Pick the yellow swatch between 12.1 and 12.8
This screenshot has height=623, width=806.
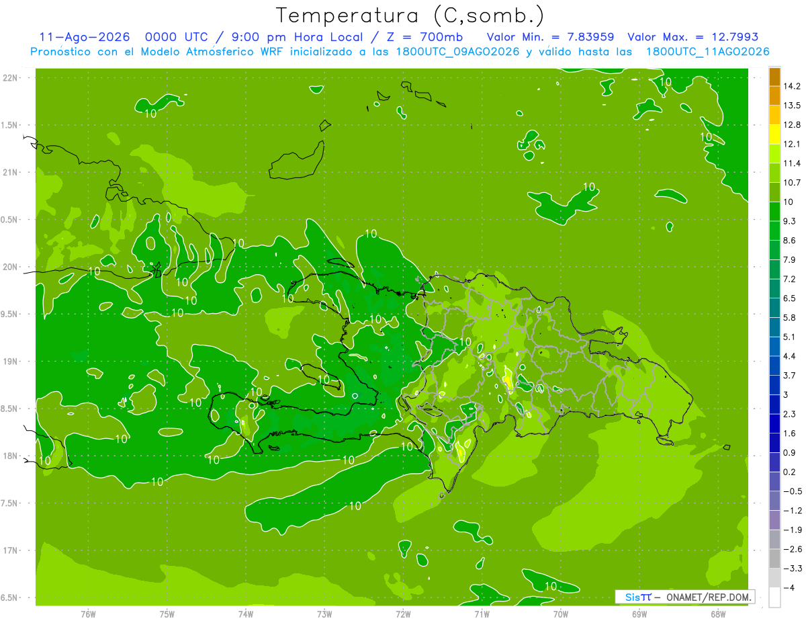pyautogui.click(x=774, y=134)
